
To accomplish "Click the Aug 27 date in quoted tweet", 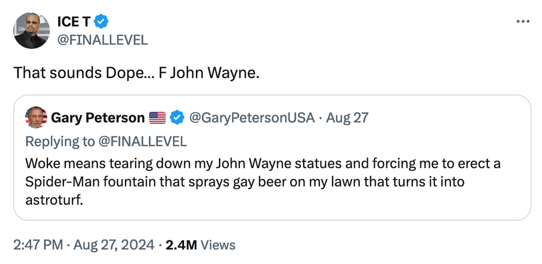I will pyautogui.click(x=347, y=118).
